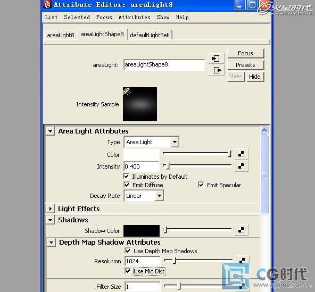Screen dimensions: 315x292
Task: Click the Presets button
Action: point(245,65)
